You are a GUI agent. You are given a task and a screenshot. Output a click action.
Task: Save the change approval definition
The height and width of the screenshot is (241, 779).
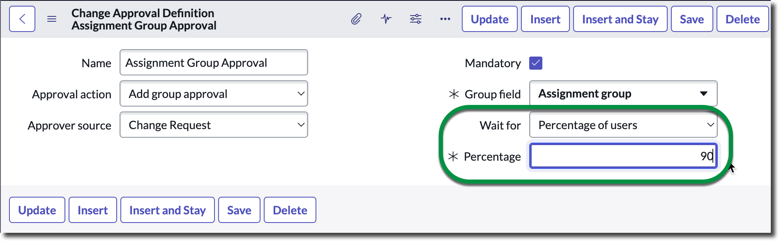[691, 18]
